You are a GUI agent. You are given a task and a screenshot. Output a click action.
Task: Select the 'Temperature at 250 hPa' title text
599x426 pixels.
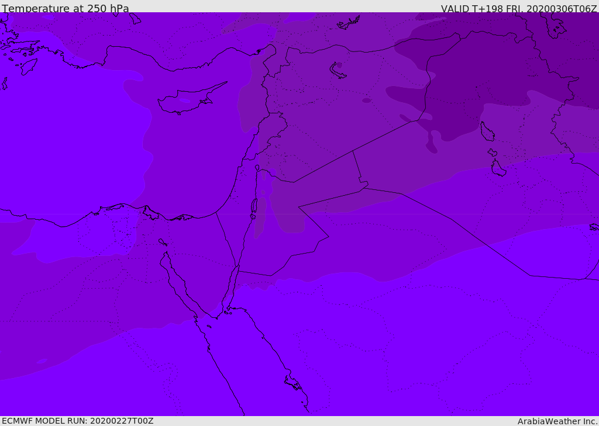66,8
